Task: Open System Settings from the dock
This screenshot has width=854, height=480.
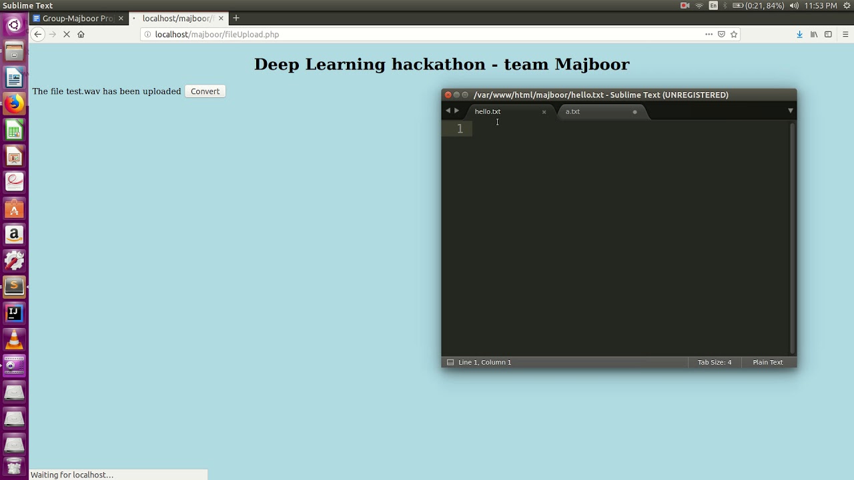Action: point(14,261)
